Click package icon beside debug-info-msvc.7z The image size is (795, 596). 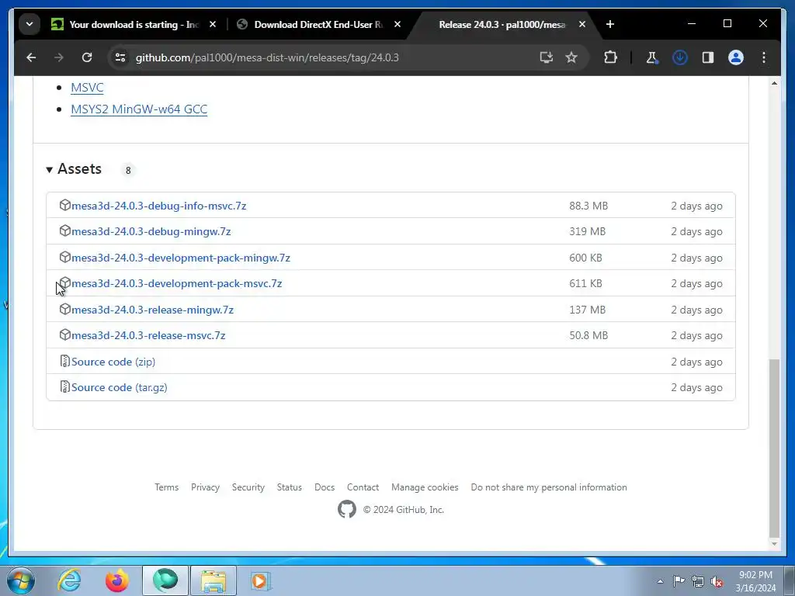coord(65,205)
